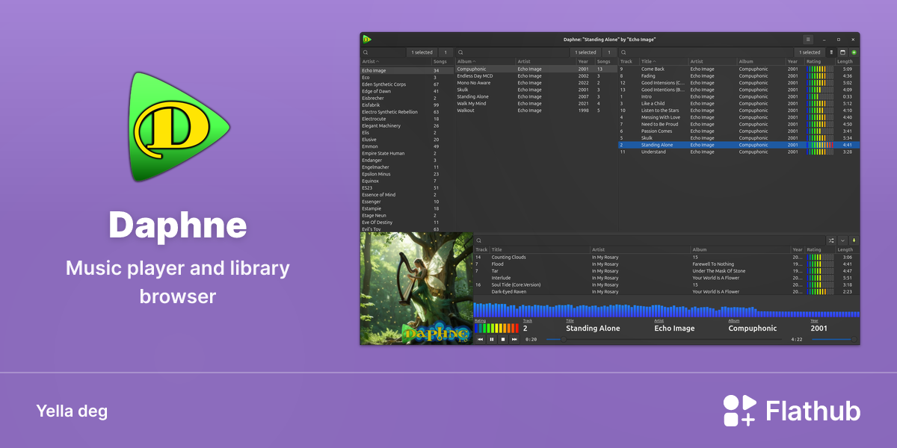The width and height of the screenshot is (897, 448).
Task: Click the search icon in the artist pane
Action: 366,52
